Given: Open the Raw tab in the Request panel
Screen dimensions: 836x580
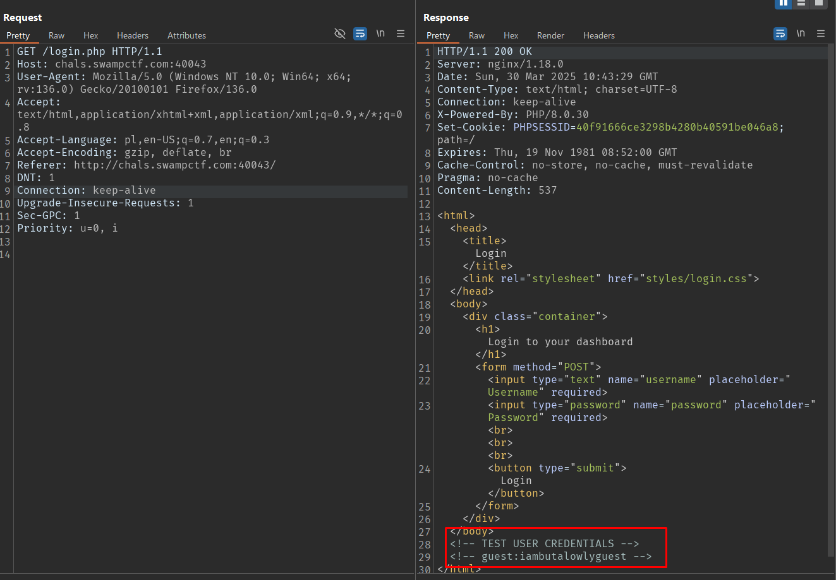Looking at the screenshot, I should click(57, 35).
